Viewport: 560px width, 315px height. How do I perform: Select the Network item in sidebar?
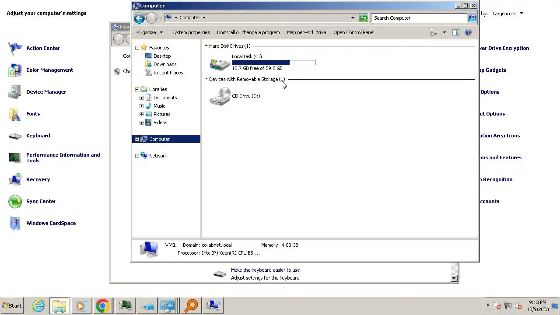pos(158,156)
